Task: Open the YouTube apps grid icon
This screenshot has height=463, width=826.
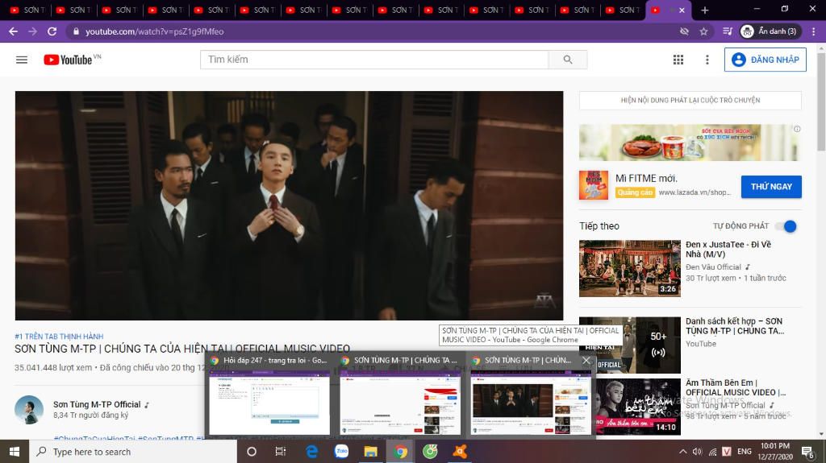Action: (x=678, y=60)
